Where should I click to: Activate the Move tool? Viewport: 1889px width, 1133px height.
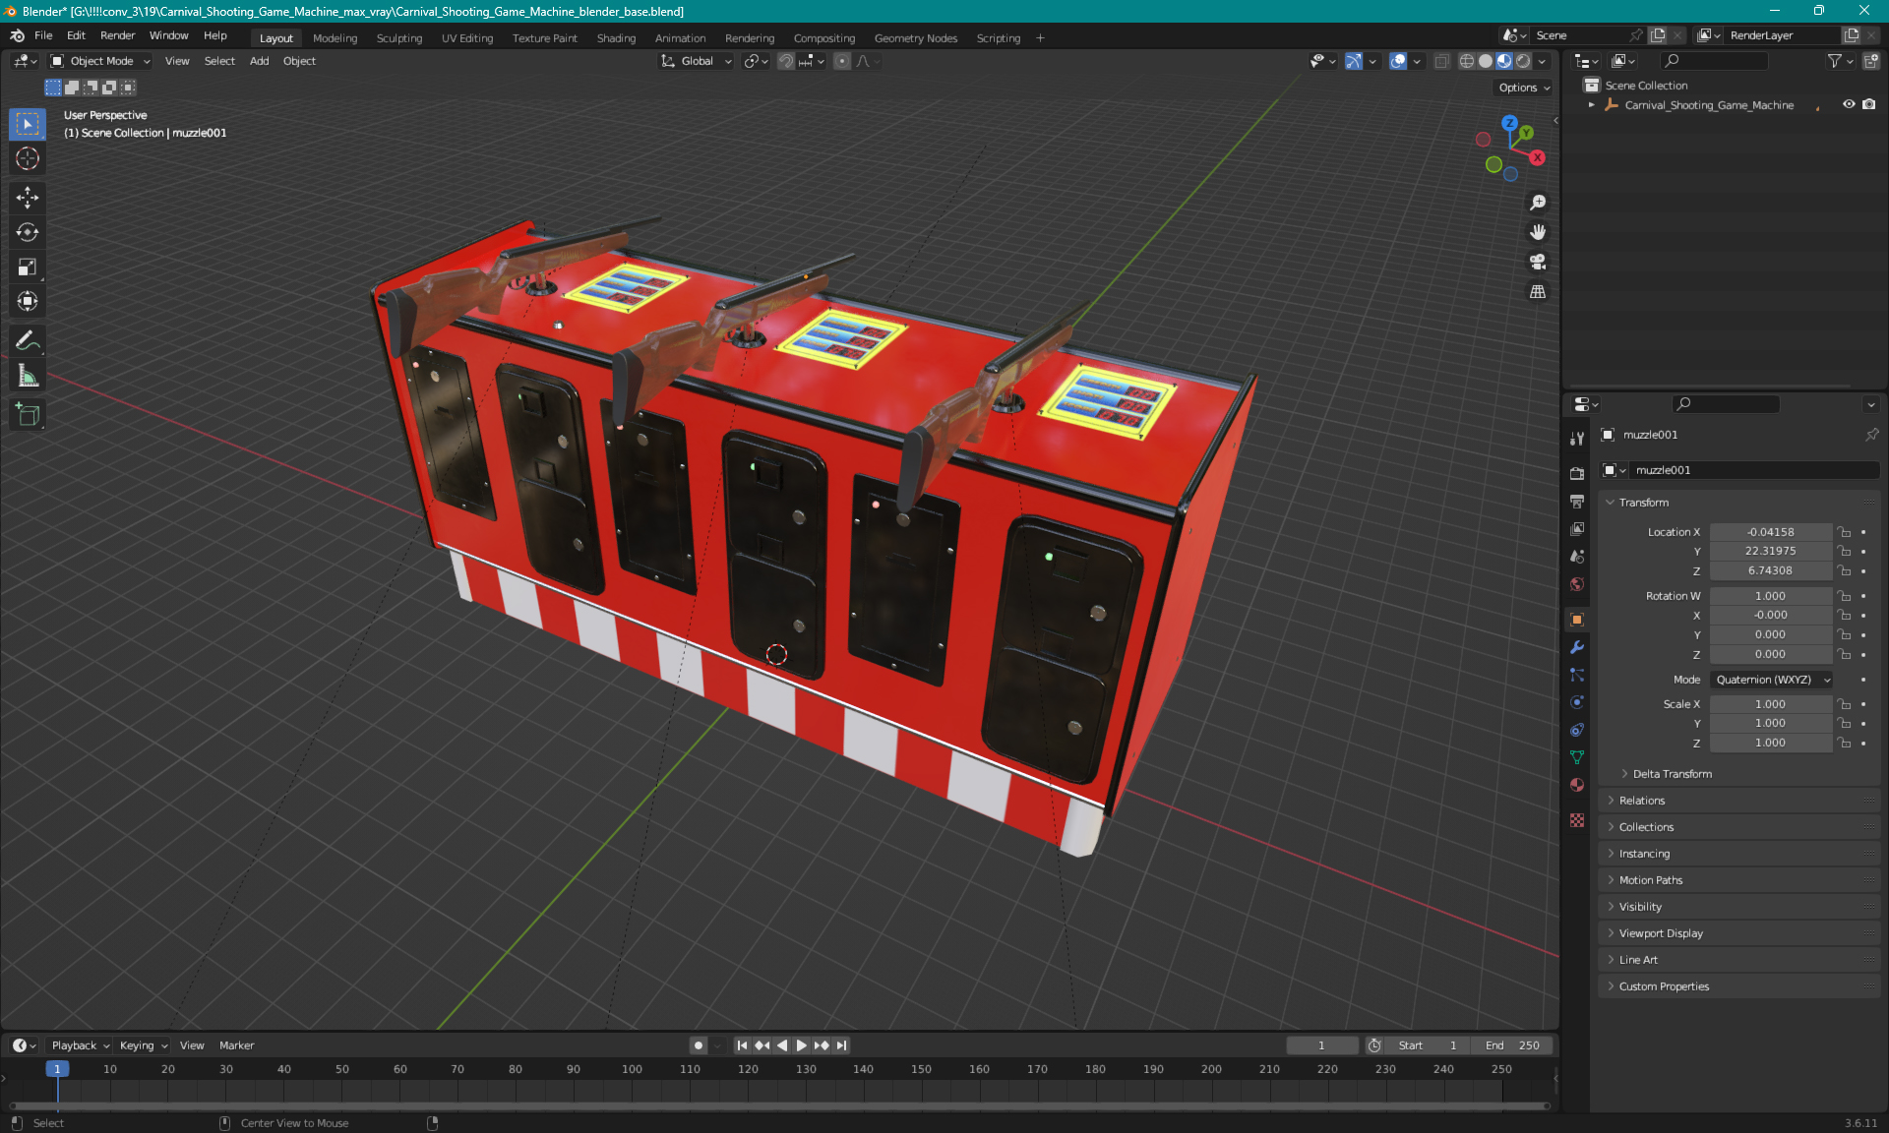click(28, 198)
